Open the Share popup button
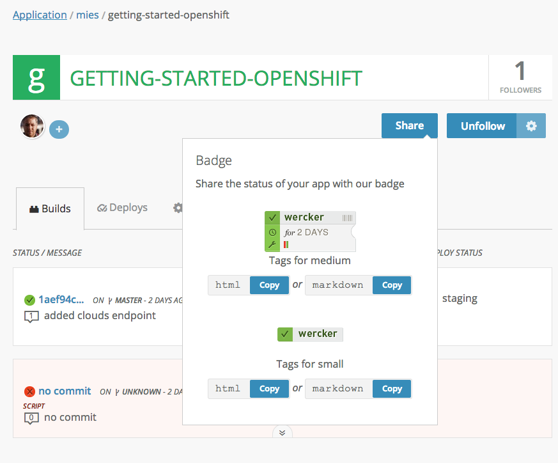 click(410, 125)
